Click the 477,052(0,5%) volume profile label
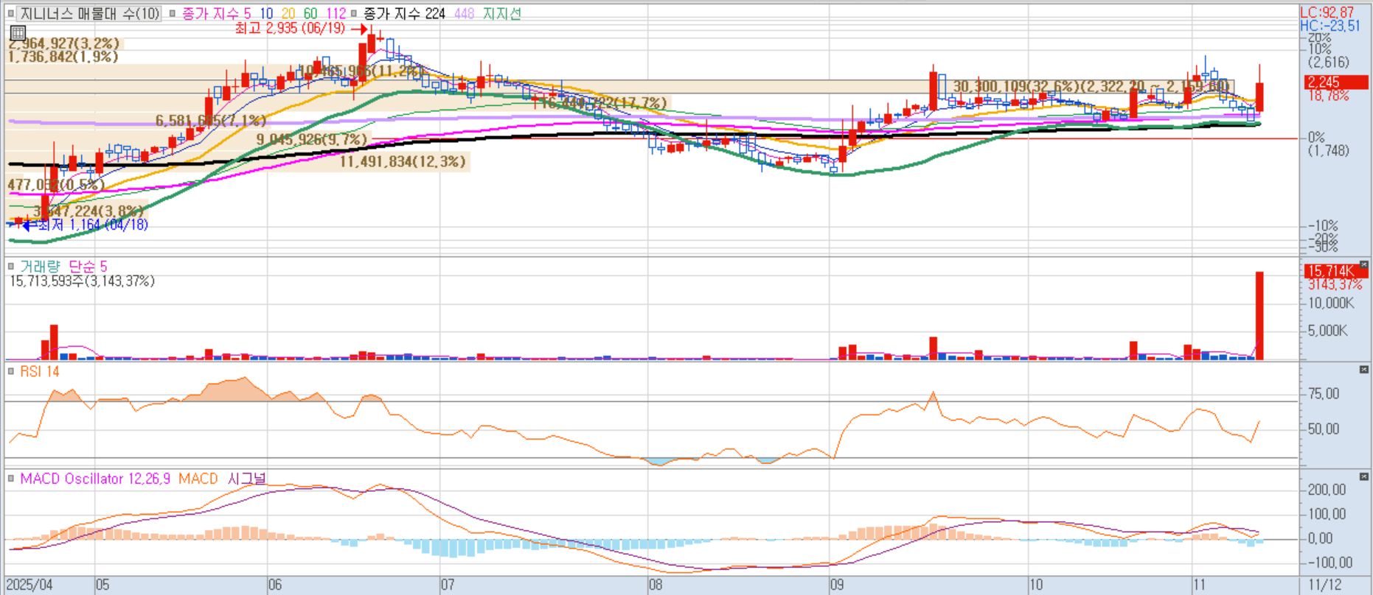The width and height of the screenshot is (1373, 595). click(56, 185)
